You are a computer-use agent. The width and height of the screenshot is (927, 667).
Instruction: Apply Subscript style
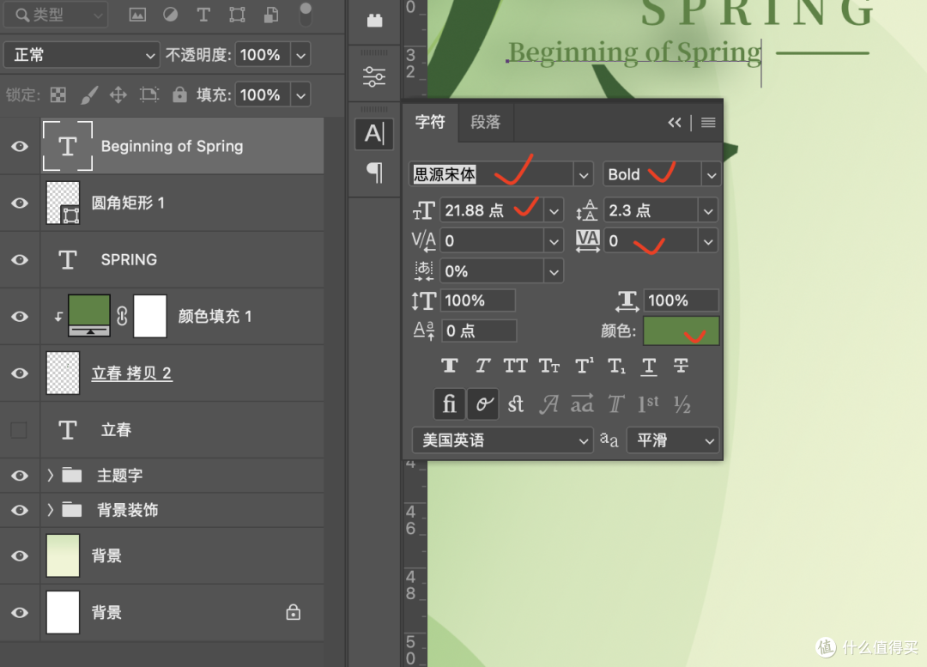pos(616,366)
